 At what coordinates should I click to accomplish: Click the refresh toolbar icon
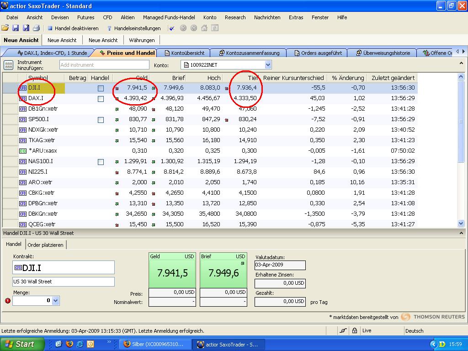(215, 28)
